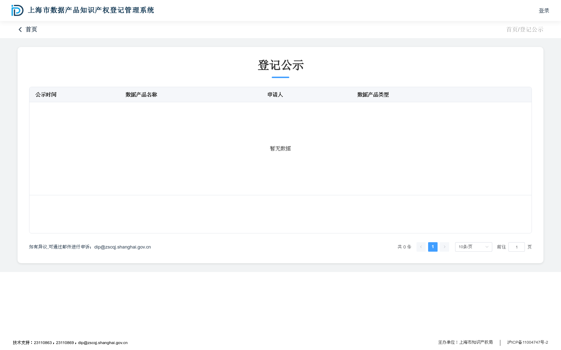Click the 共 0 条 total count text
Image resolution: width=561 pixels, height=350 pixels.
point(404,247)
